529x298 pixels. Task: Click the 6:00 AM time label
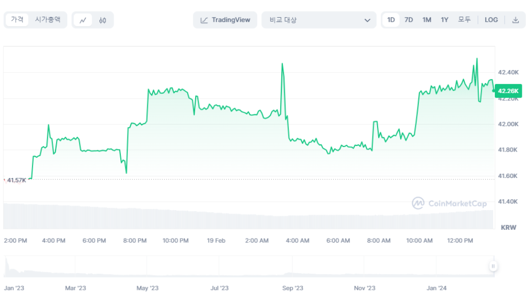pos(338,241)
